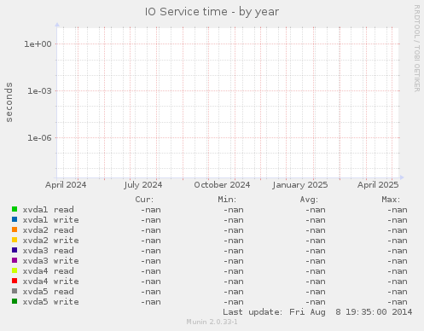
Task: Click the '1e-03' y-axis label
Action: [x=39, y=91]
